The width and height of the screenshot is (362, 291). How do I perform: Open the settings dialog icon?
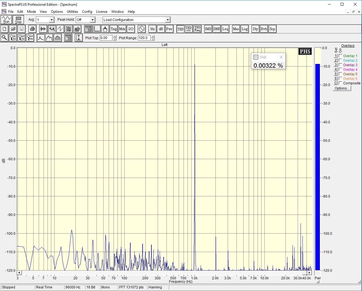(88, 29)
